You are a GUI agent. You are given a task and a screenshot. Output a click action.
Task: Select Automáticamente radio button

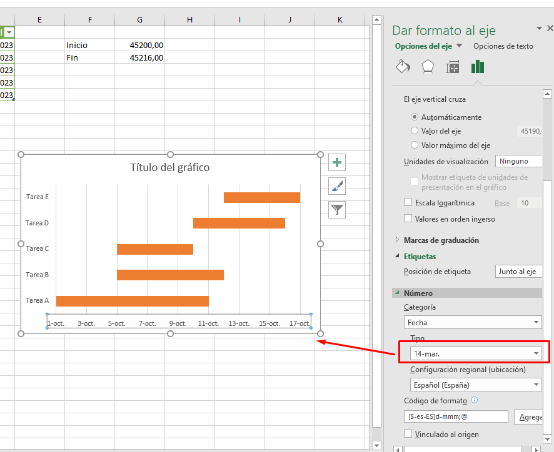415,117
